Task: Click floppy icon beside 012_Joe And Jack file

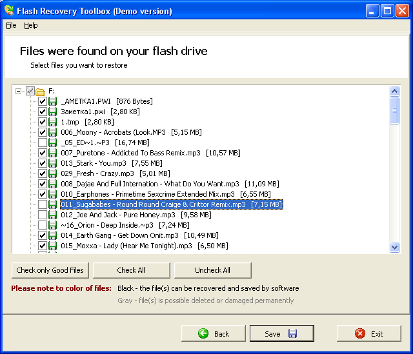Action: pos(53,215)
